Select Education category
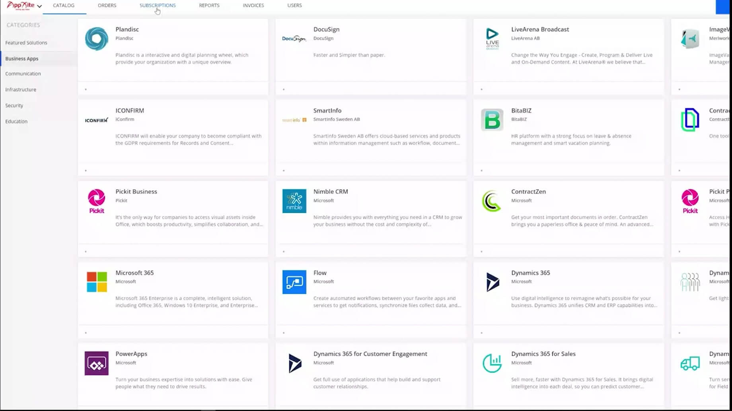Image resolution: width=732 pixels, height=411 pixels. pyautogui.click(x=16, y=121)
